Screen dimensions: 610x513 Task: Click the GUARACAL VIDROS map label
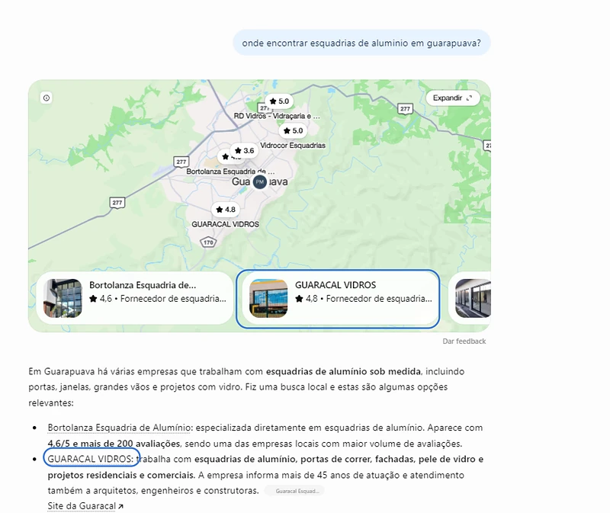[225, 224]
